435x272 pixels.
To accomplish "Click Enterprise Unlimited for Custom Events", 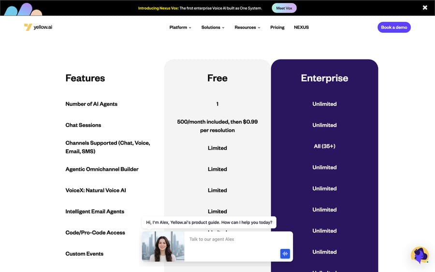I will [324, 252].
